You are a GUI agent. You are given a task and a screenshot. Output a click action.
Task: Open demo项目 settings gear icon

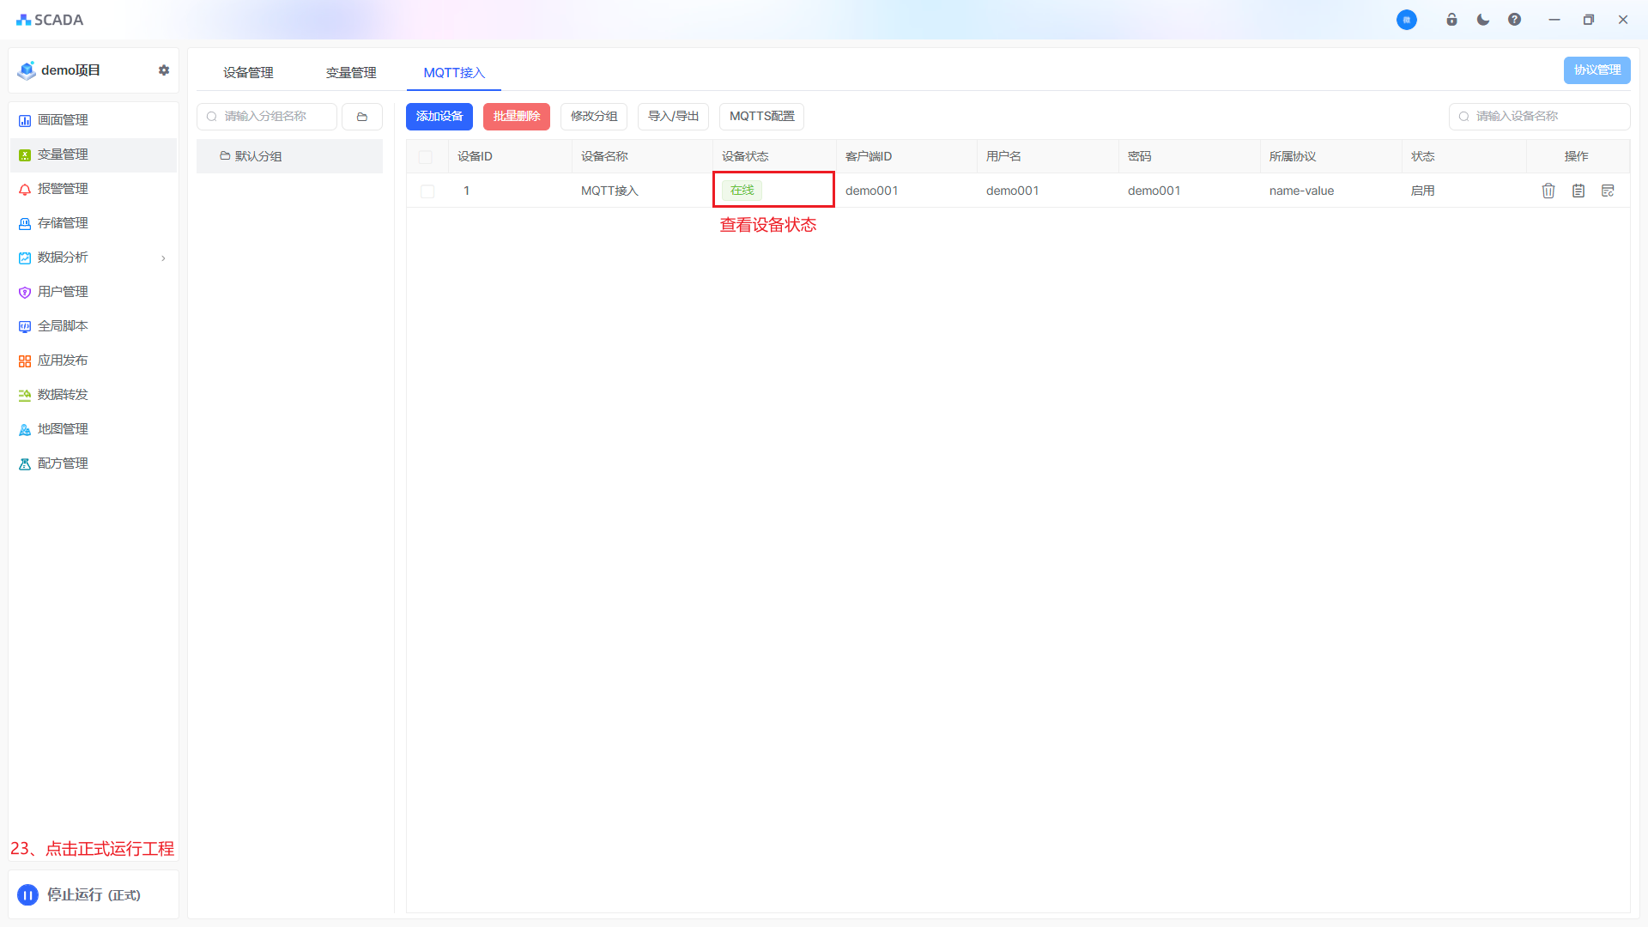(164, 70)
